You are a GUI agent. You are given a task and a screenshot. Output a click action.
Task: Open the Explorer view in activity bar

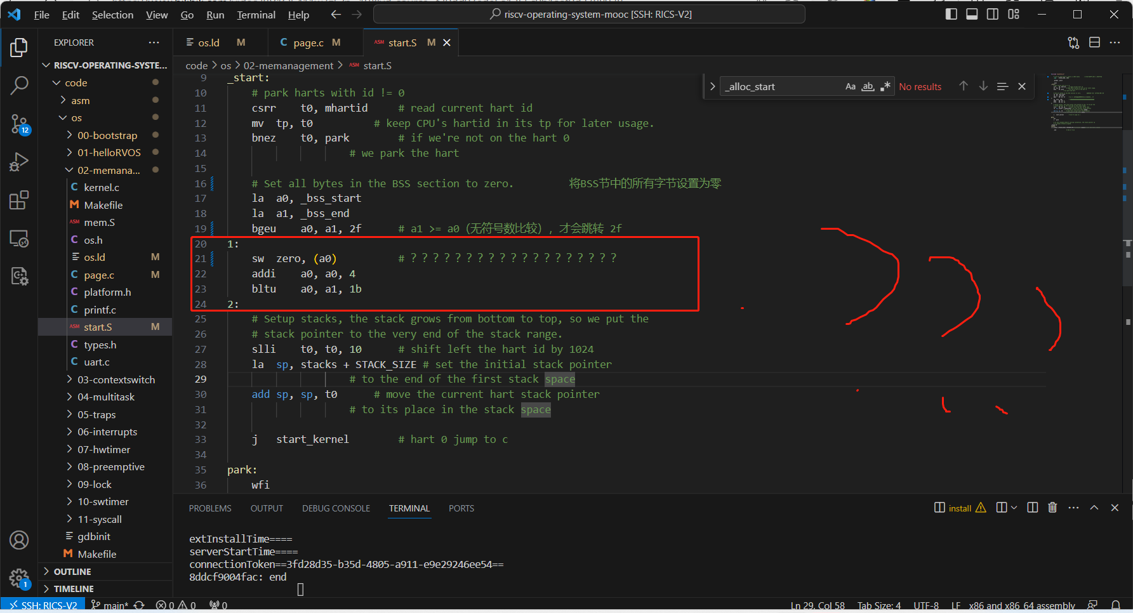pos(19,48)
